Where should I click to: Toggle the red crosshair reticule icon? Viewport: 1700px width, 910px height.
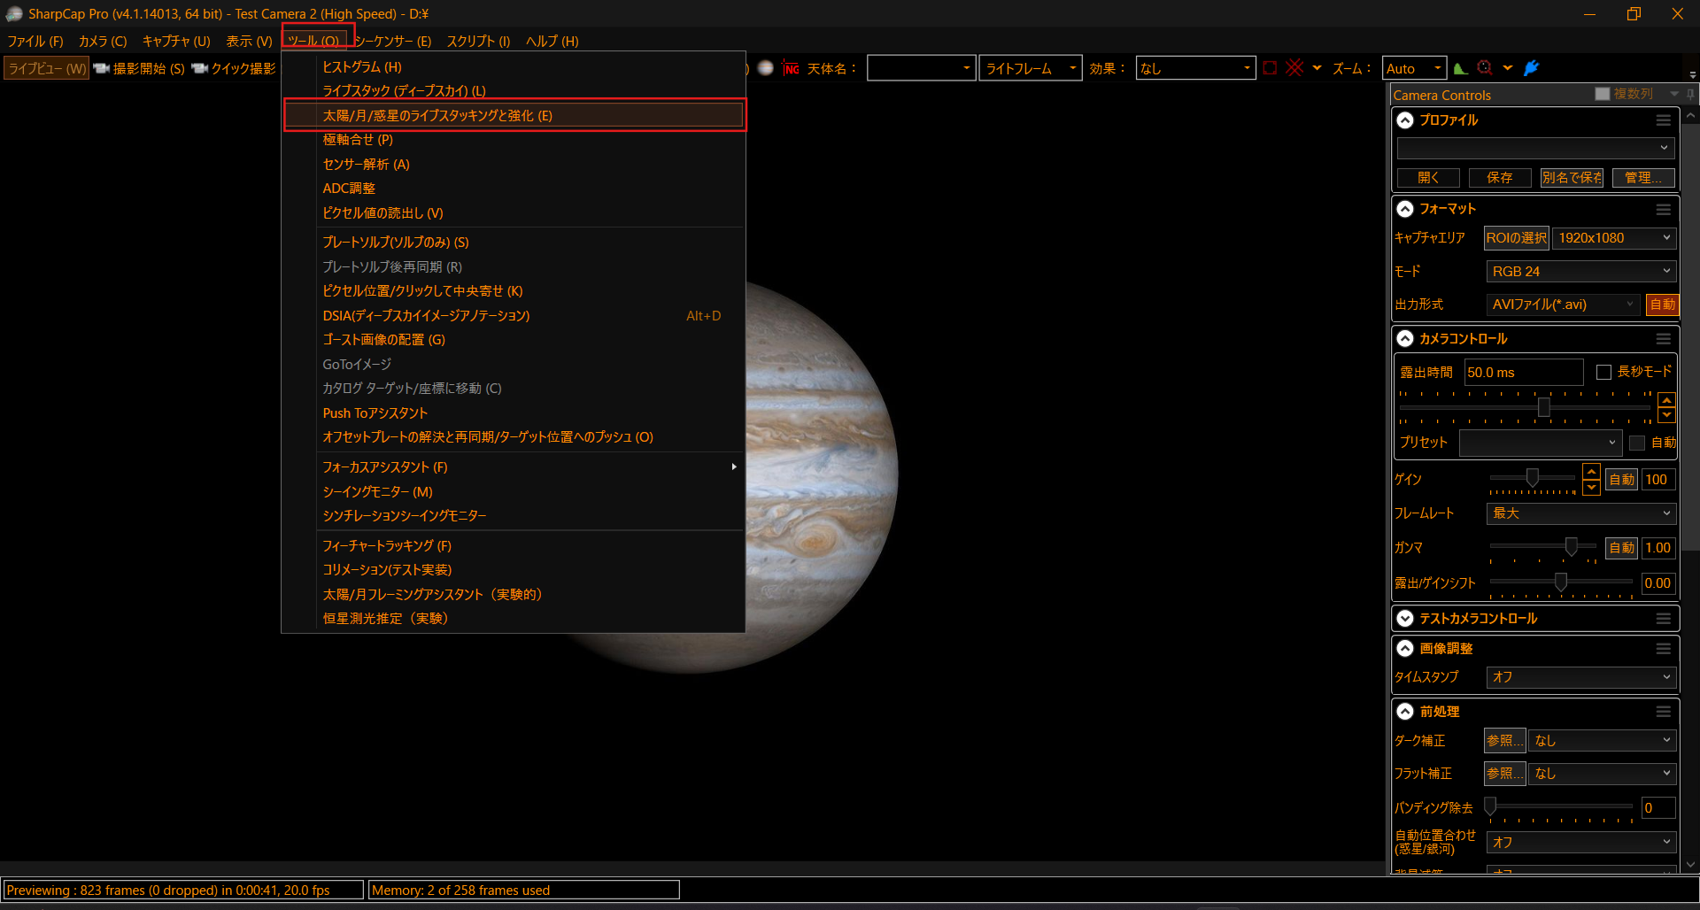point(1294,68)
